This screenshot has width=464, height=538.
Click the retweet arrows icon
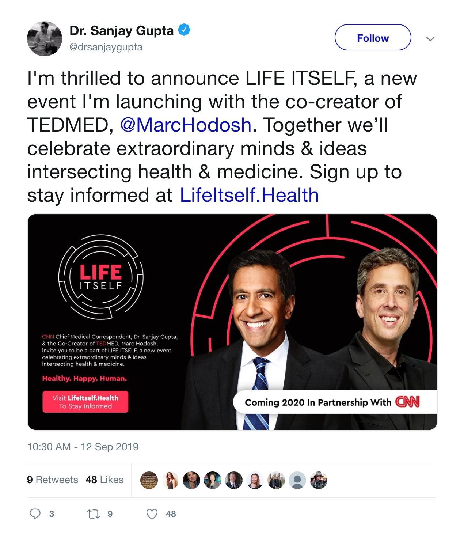(94, 514)
